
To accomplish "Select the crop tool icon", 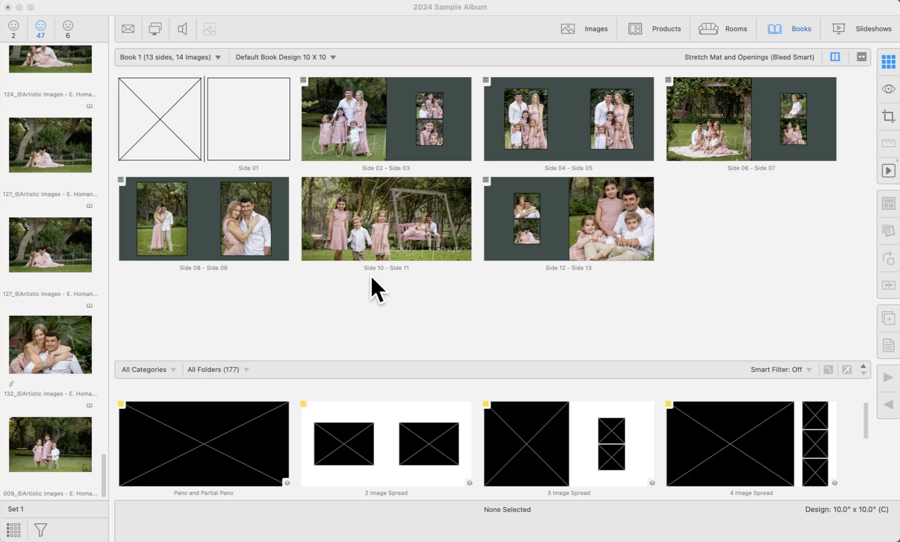I will pyautogui.click(x=888, y=116).
